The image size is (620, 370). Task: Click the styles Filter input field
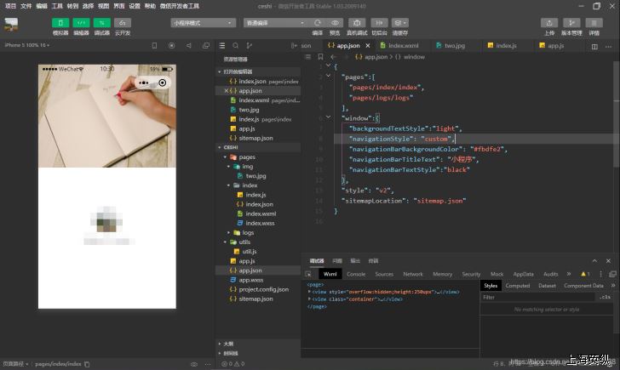(x=537, y=297)
